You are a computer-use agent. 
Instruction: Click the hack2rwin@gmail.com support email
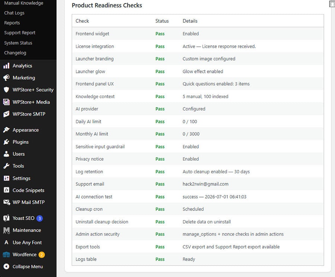click(205, 184)
